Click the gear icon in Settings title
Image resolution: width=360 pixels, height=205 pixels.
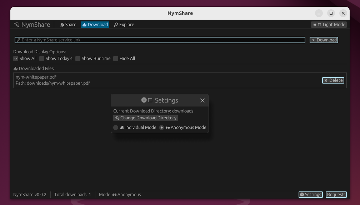click(x=144, y=100)
